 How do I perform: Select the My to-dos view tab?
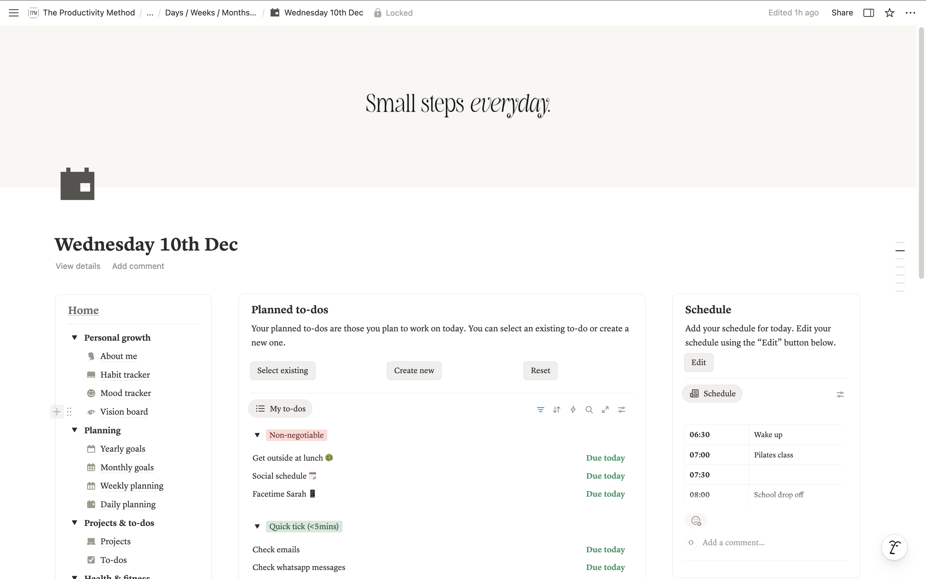280,409
